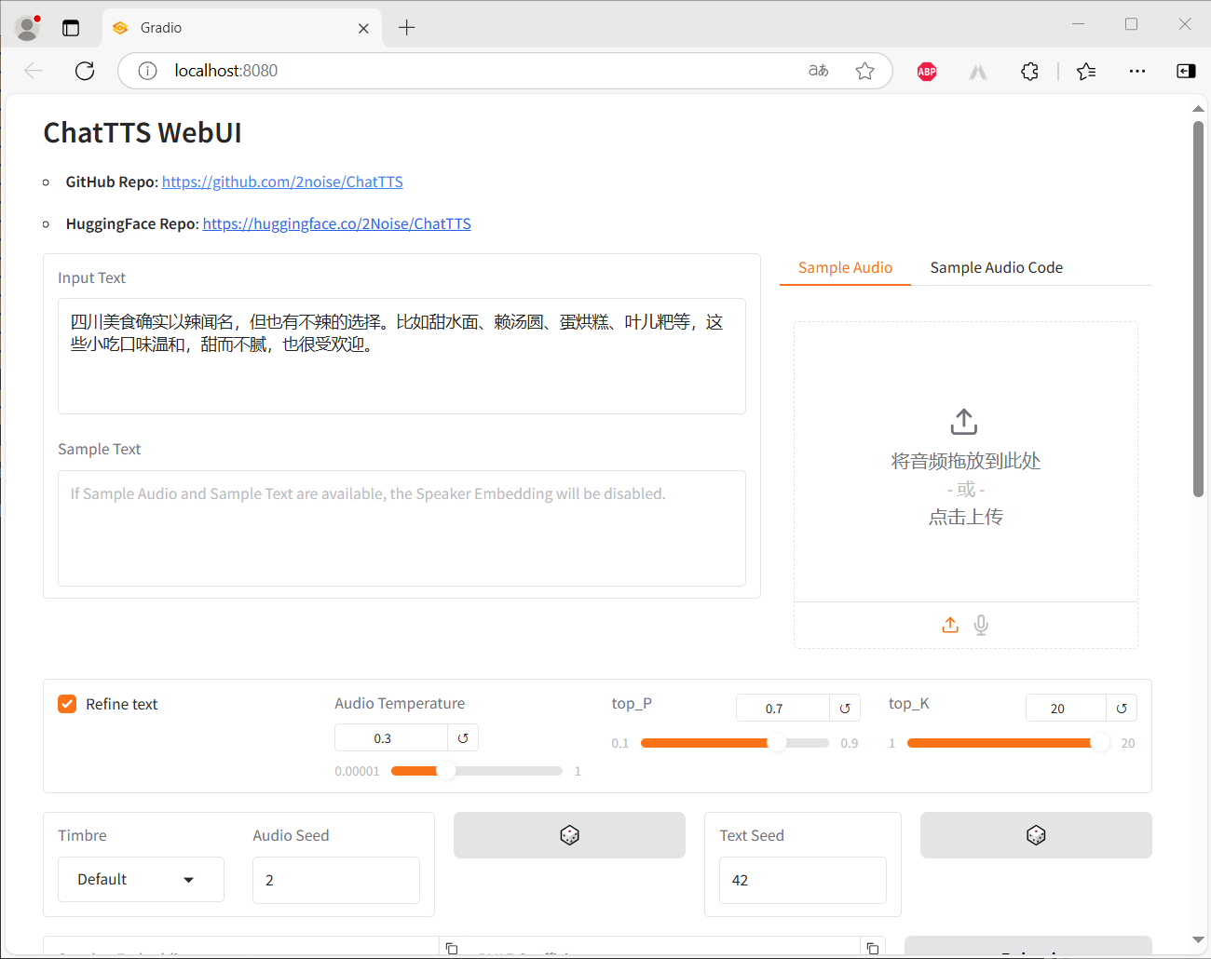Switch to the Sample Audio tab

[845, 267]
